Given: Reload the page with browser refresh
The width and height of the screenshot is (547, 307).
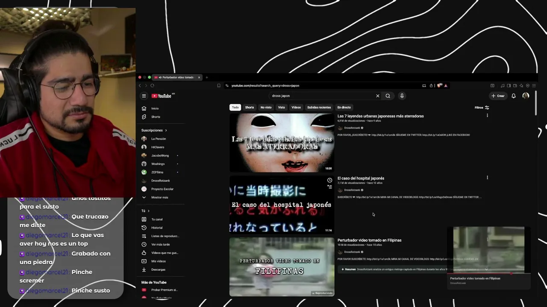Looking at the screenshot, I should click(x=152, y=86).
